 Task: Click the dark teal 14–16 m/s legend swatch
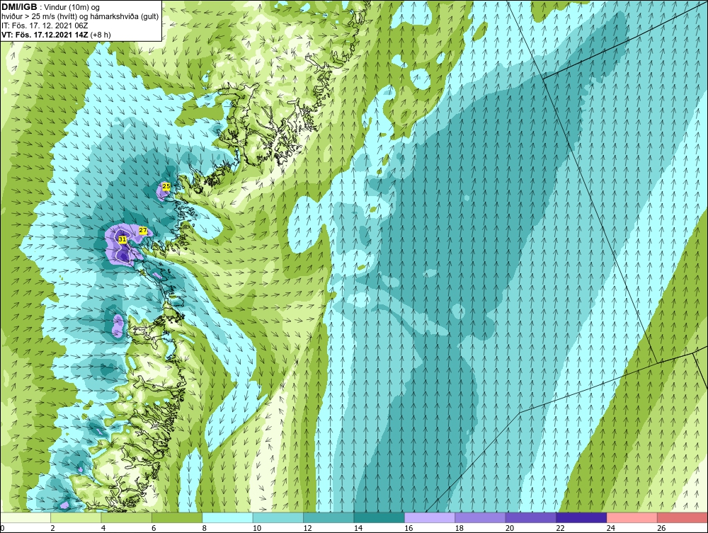click(x=379, y=517)
